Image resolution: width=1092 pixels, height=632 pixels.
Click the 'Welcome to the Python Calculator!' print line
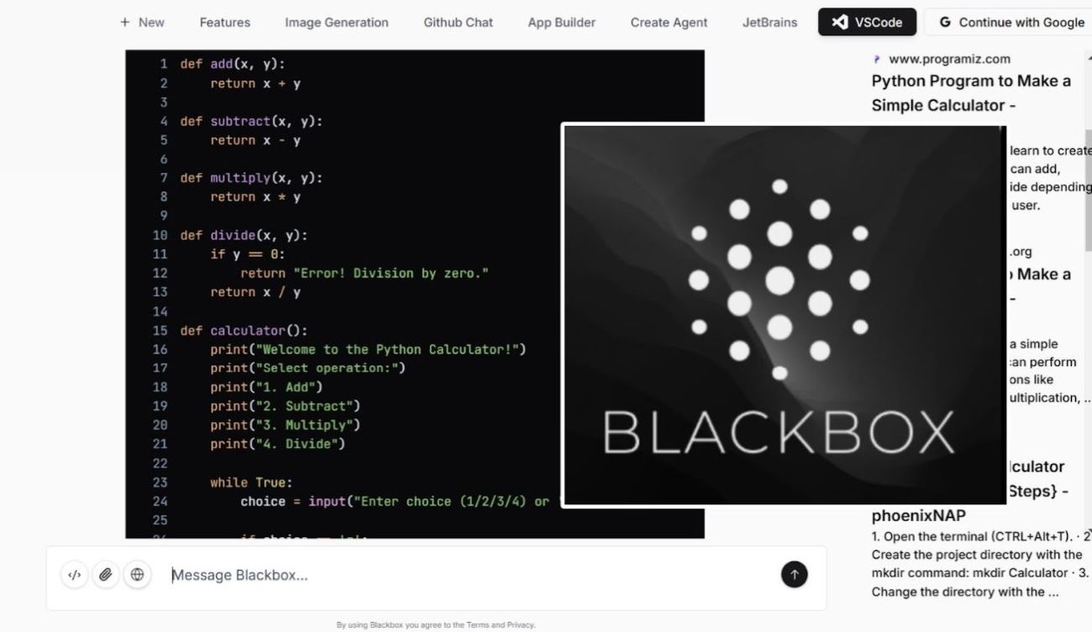(368, 349)
